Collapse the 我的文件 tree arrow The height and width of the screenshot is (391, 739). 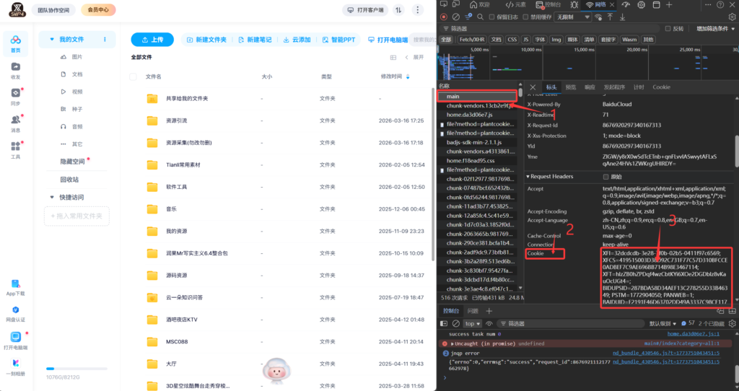click(52, 40)
